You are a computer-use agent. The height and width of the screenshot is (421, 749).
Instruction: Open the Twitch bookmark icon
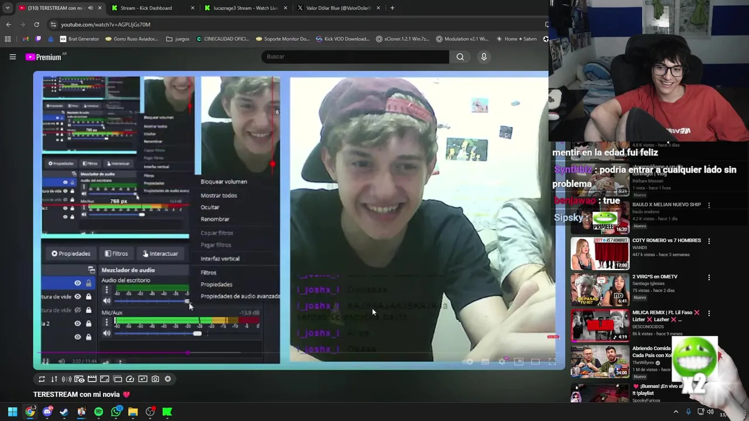39,39
